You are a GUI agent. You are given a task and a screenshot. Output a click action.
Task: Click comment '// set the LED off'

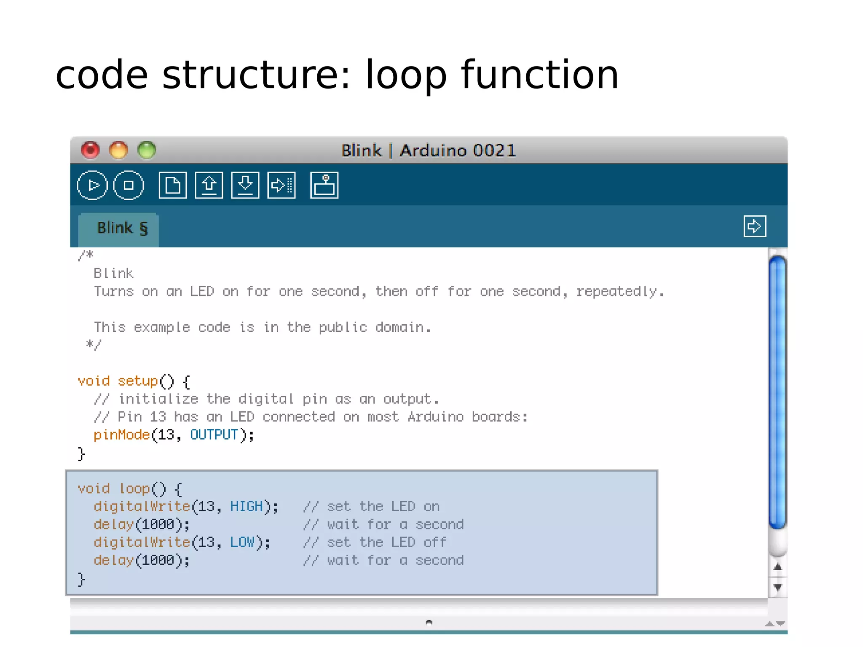(375, 542)
